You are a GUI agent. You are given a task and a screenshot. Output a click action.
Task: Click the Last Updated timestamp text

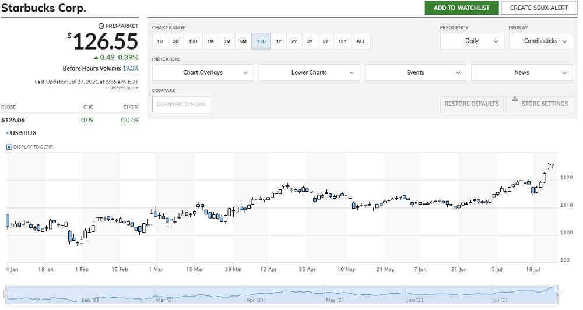87,82
